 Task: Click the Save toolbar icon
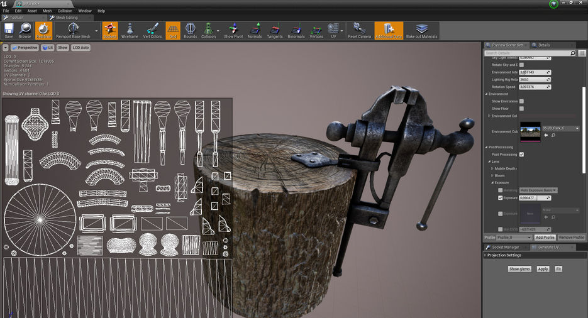coord(9,31)
